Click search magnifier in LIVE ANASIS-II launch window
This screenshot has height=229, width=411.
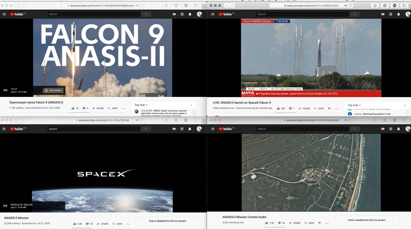click(354, 14)
